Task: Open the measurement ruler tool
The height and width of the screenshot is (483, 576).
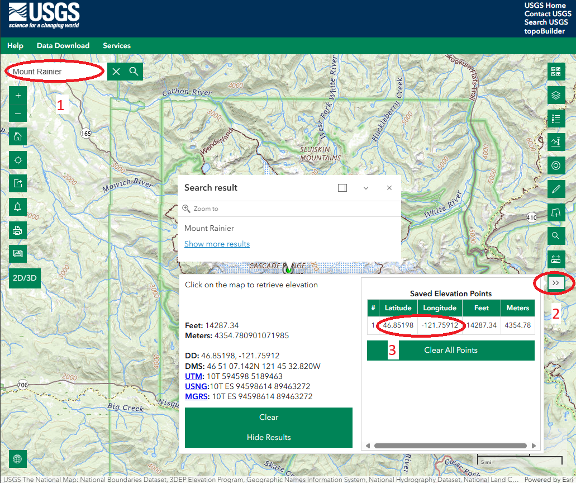Action: pyautogui.click(x=556, y=259)
